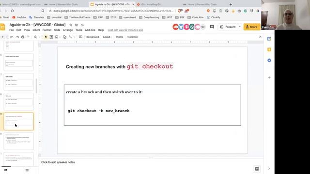Select slide 10 thumbnail in the filmstrip

pos(19,141)
